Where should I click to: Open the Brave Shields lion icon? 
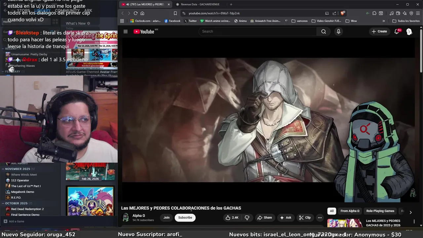click(x=343, y=13)
